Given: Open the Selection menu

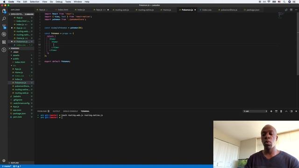Looking at the screenshot, I should pyautogui.click(x=35, y=2).
